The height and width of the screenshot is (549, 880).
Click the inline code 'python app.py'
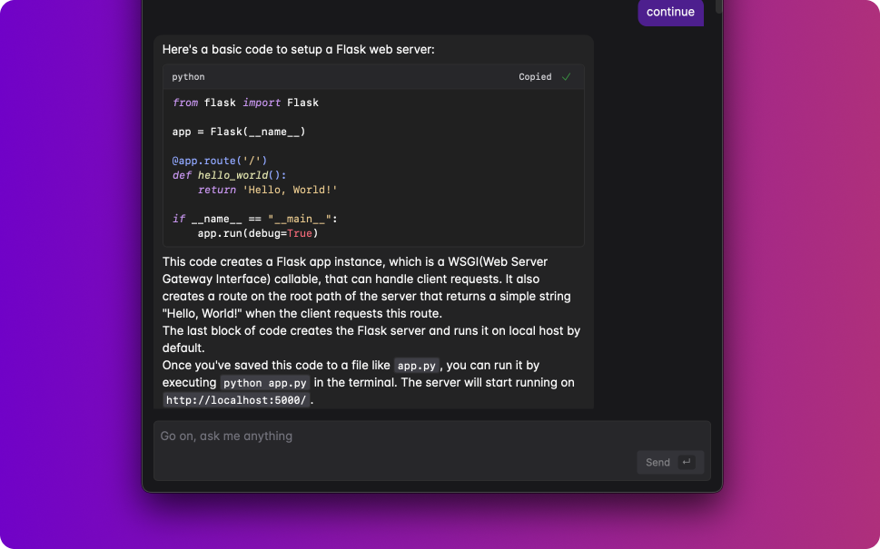coord(265,383)
